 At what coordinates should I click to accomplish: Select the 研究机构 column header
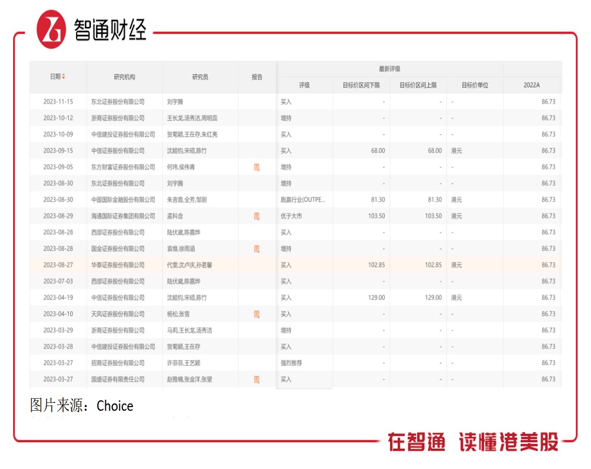[124, 76]
